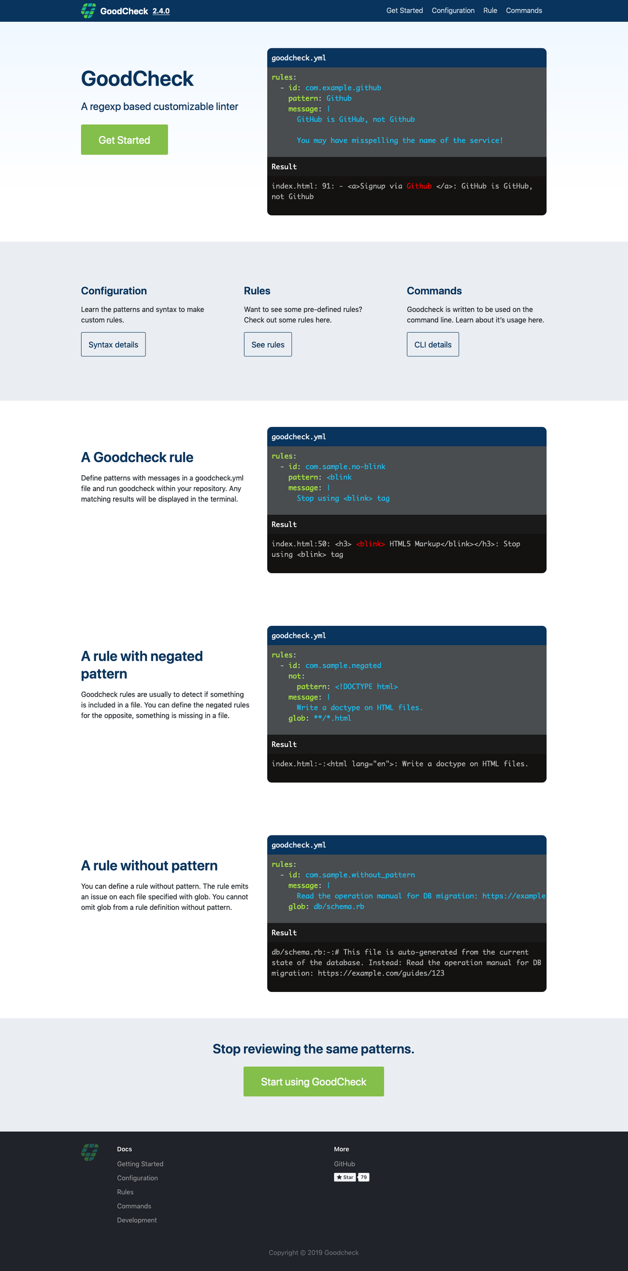The image size is (628, 1271).
Task: Click the 'More' footer column heading
Action: click(x=341, y=1149)
